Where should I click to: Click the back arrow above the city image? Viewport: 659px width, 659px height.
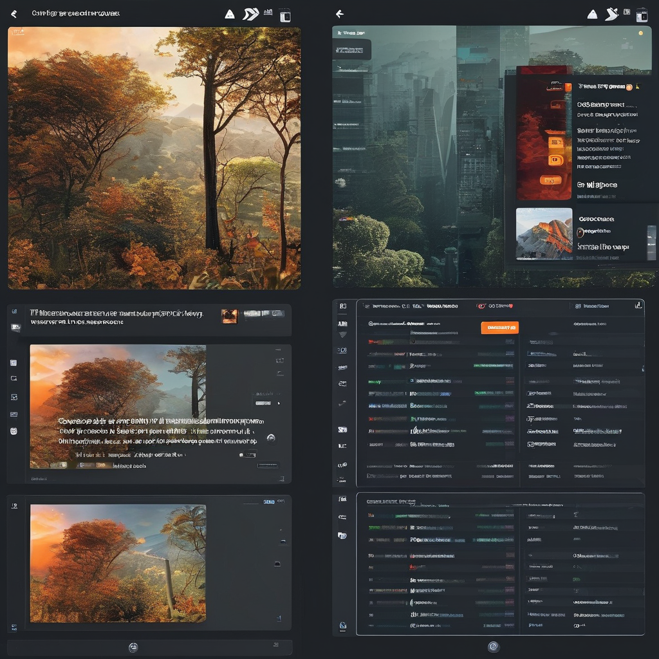[340, 14]
